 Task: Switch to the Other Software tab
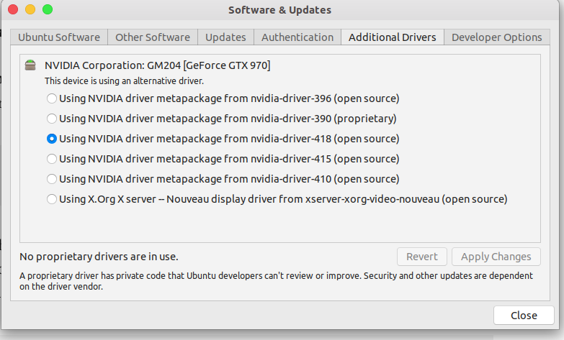pyautogui.click(x=153, y=37)
